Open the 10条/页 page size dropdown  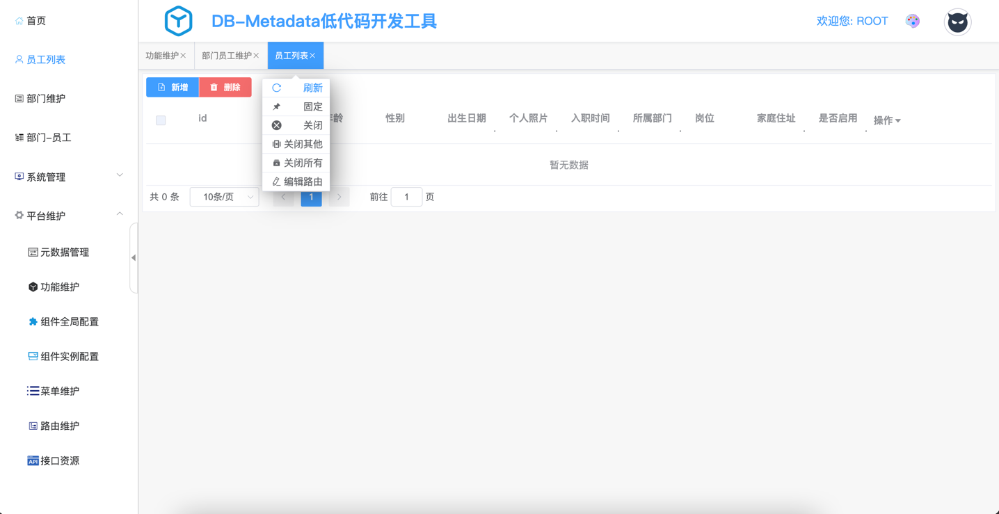point(224,197)
